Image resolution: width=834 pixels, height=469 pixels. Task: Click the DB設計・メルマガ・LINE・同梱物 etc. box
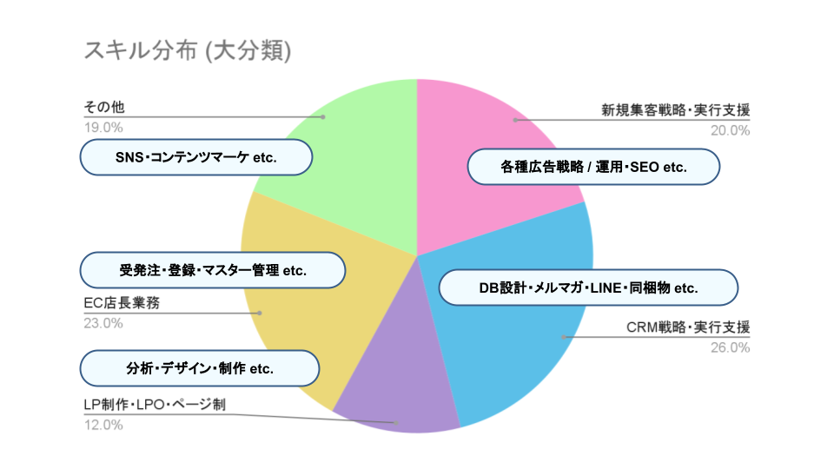[x=588, y=287]
